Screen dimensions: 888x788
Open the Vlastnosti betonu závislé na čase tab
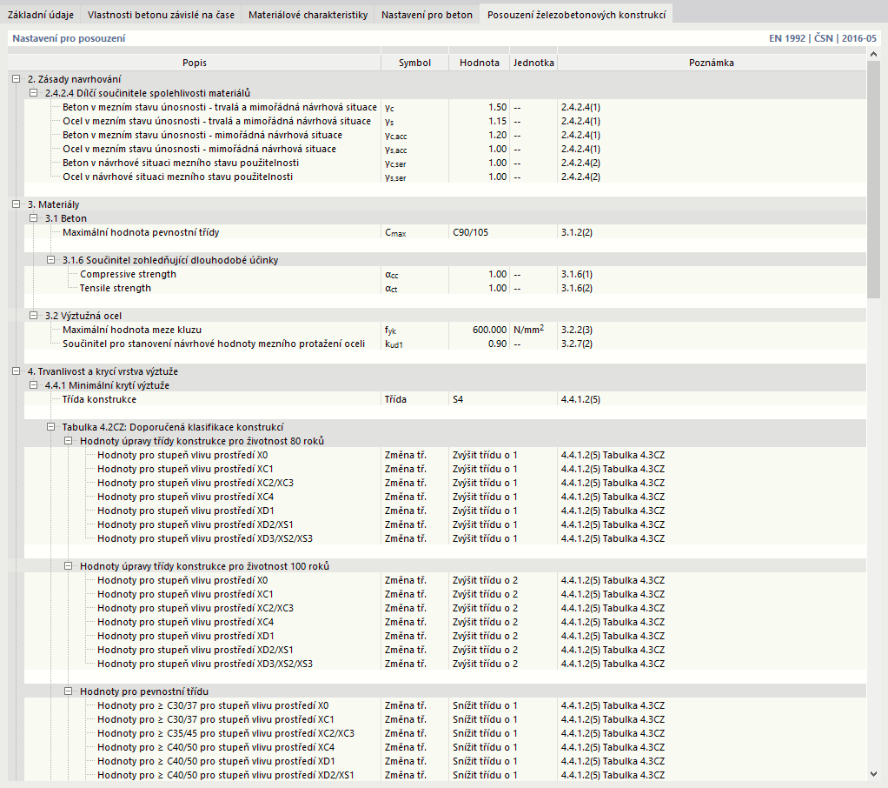tap(161, 15)
